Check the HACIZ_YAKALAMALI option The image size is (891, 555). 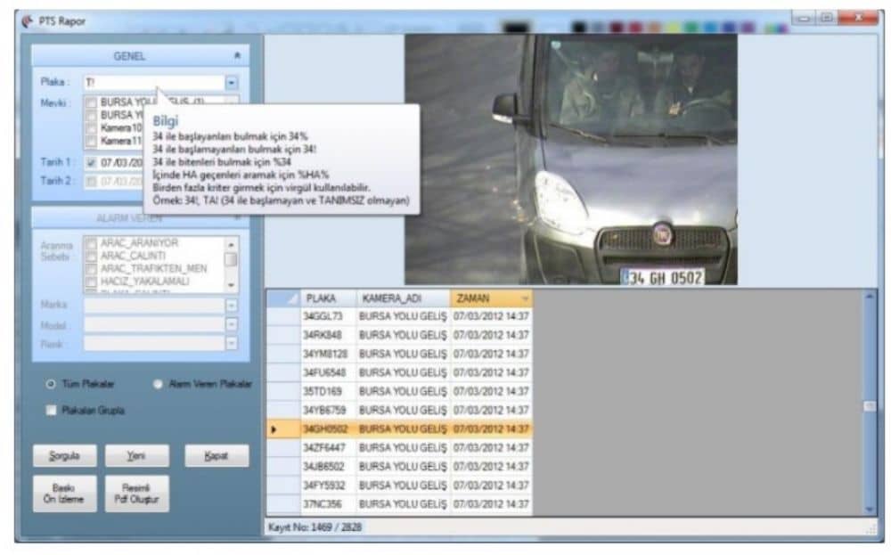91,282
